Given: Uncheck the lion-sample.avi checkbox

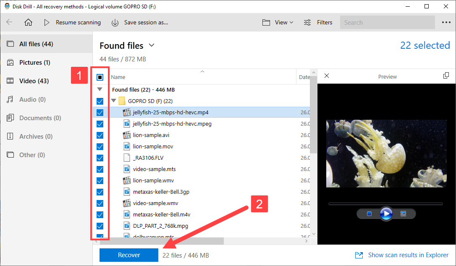Looking at the screenshot, I should click(100, 135).
